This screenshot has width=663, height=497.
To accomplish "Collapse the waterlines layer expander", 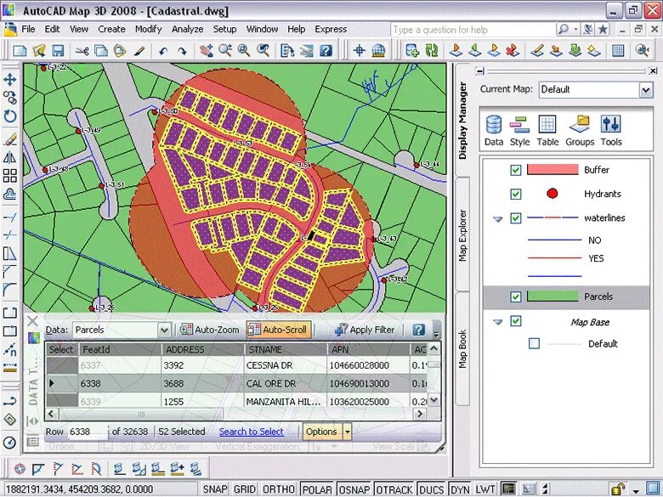I will tap(498, 219).
